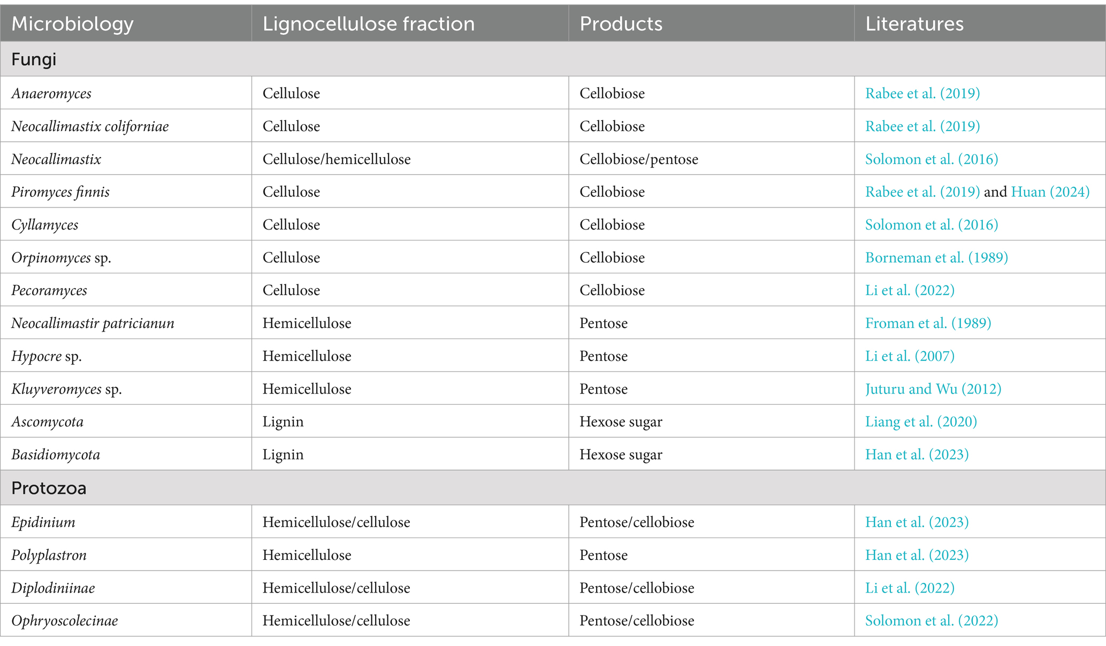This screenshot has height=646, width=1106.
Task: Open the Solomon et al. (2022) citation
Action: point(932,620)
